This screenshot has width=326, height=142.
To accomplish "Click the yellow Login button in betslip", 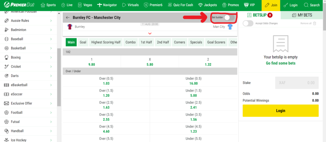I will point(280,111).
